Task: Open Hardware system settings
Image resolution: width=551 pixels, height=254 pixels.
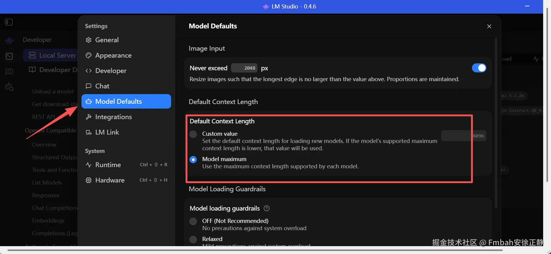Action: pos(126,180)
